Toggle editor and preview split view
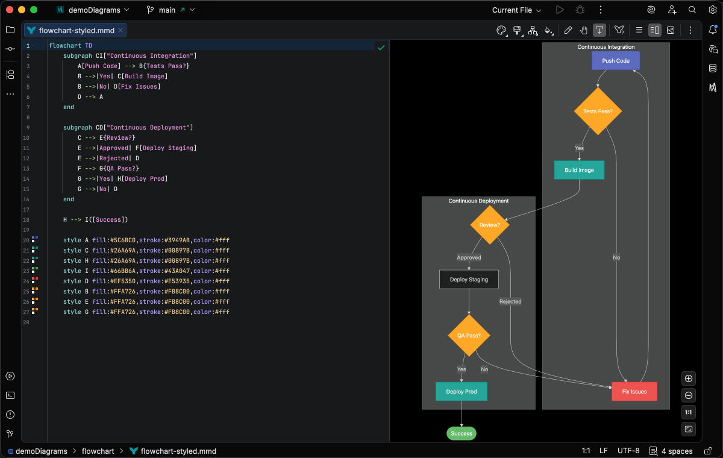The height and width of the screenshot is (458, 723). pos(655,30)
